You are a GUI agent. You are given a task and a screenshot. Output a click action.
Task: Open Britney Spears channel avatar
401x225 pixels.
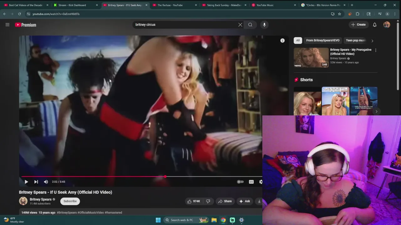(23, 201)
